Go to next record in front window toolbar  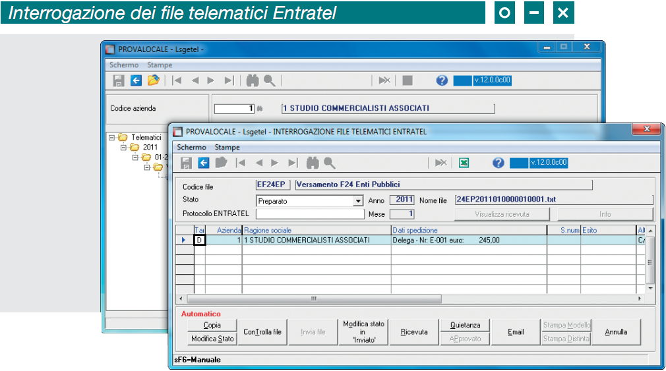tap(275, 163)
